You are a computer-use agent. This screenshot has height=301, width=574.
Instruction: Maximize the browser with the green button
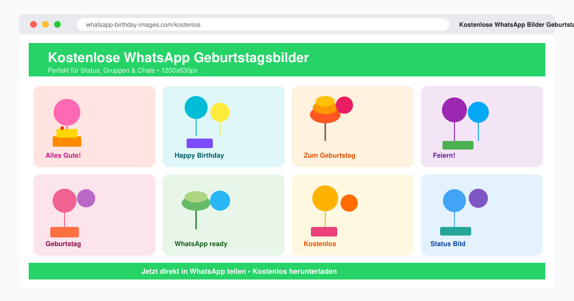click(x=57, y=24)
